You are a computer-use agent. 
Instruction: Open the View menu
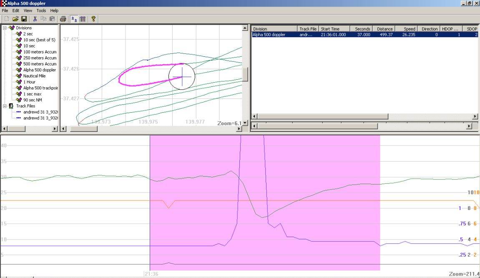[x=28, y=10]
